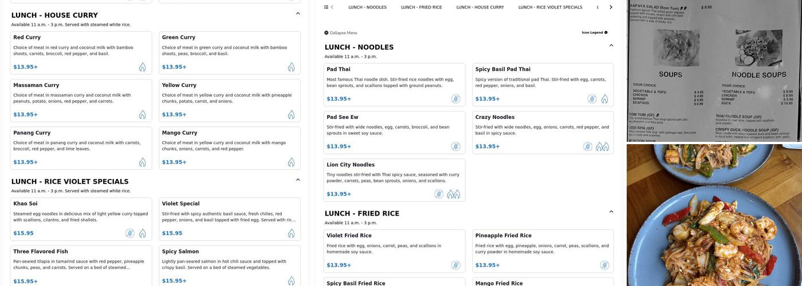Open the Green Curry menu item

pyautogui.click(x=230, y=53)
